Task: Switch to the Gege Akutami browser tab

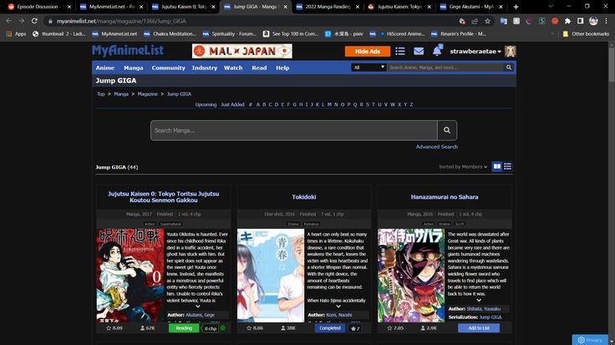Action: 472,7
